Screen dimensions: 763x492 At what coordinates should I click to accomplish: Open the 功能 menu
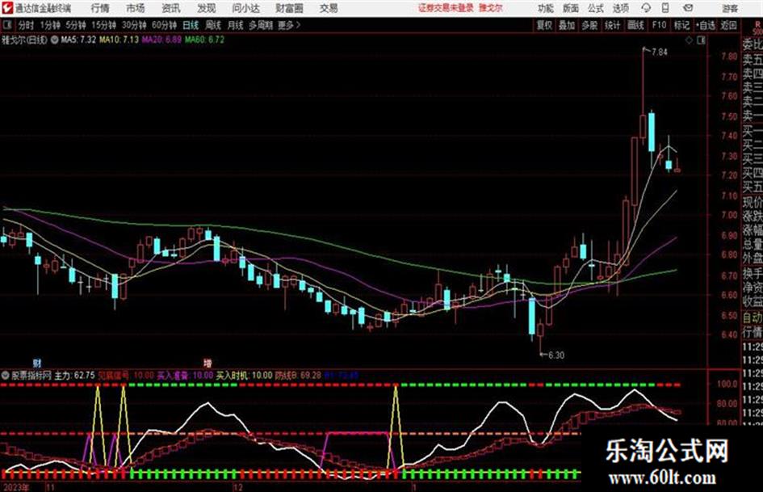pyautogui.click(x=546, y=8)
